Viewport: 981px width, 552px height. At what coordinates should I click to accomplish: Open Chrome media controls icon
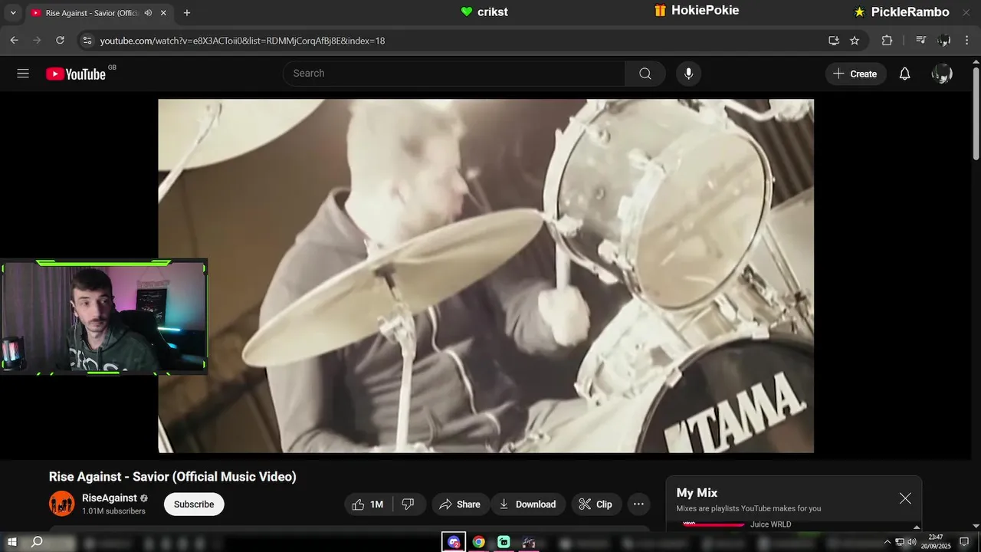coord(921,40)
